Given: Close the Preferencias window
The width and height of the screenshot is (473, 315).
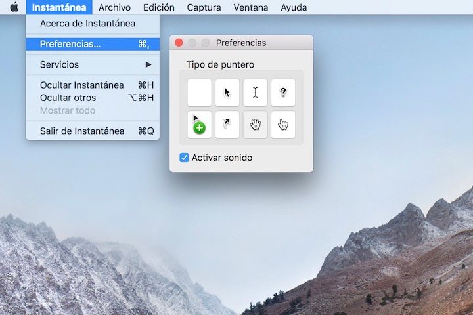Looking at the screenshot, I should [x=179, y=43].
